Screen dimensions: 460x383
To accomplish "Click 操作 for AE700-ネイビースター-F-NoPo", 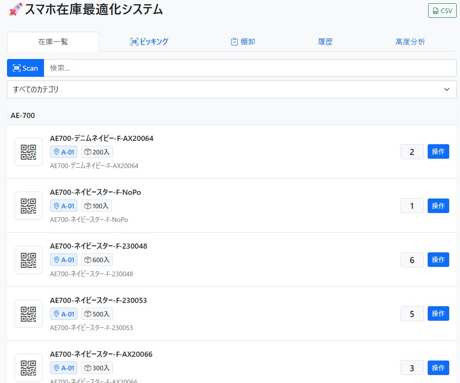I will point(438,206).
